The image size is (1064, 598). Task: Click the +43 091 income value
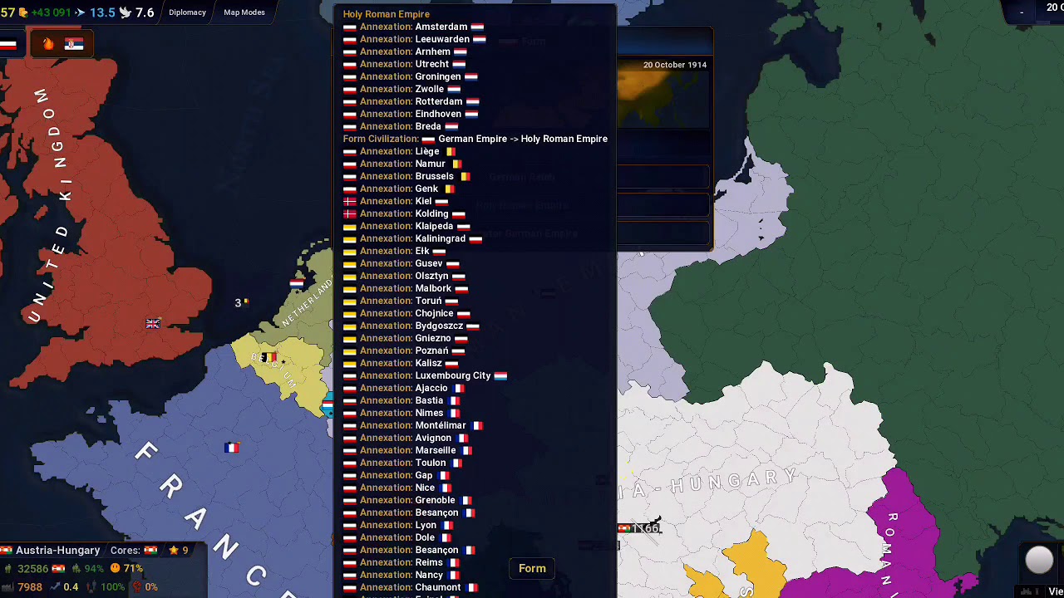coord(52,12)
